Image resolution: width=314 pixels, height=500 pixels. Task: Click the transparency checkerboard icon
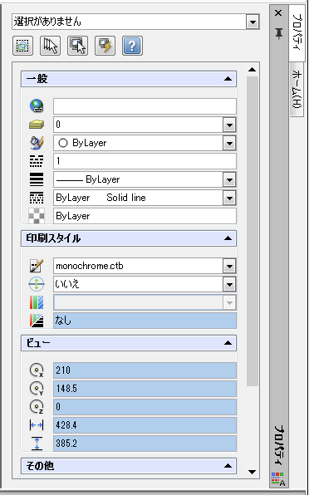point(37,216)
